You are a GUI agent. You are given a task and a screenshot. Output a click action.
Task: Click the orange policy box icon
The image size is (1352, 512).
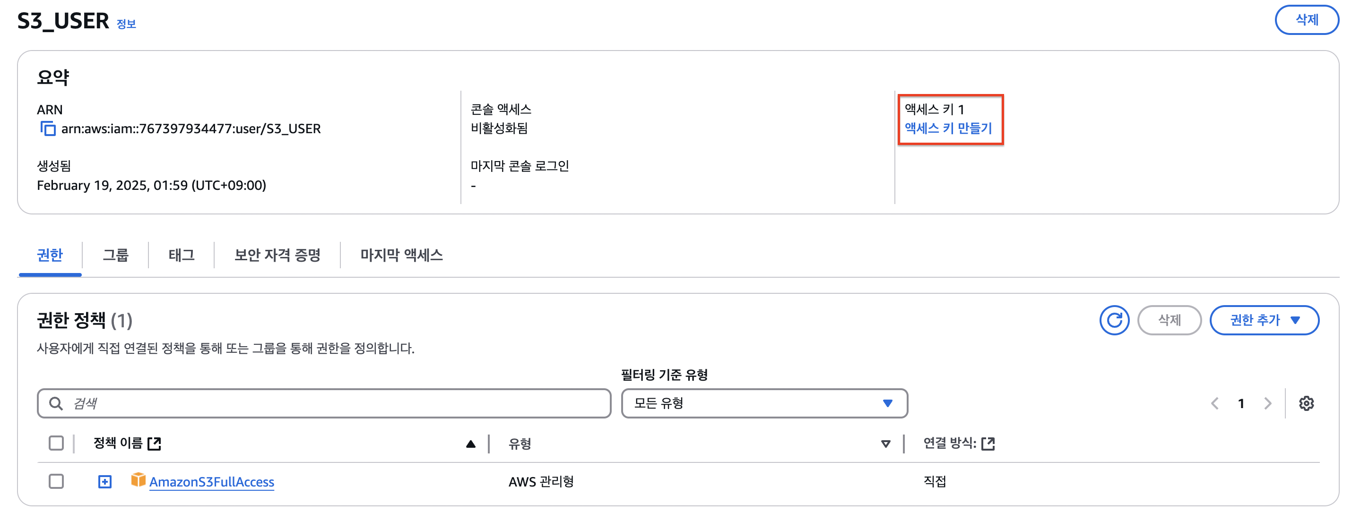tap(138, 480)
